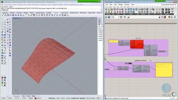178x100 pixels.
Task: Open the Panels menu in Rhino's menu bar
Action: [x=66, y=4]
